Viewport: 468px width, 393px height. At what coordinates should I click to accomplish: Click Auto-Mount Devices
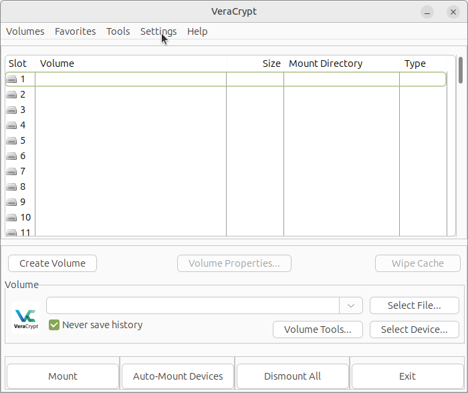pos(178,376)
